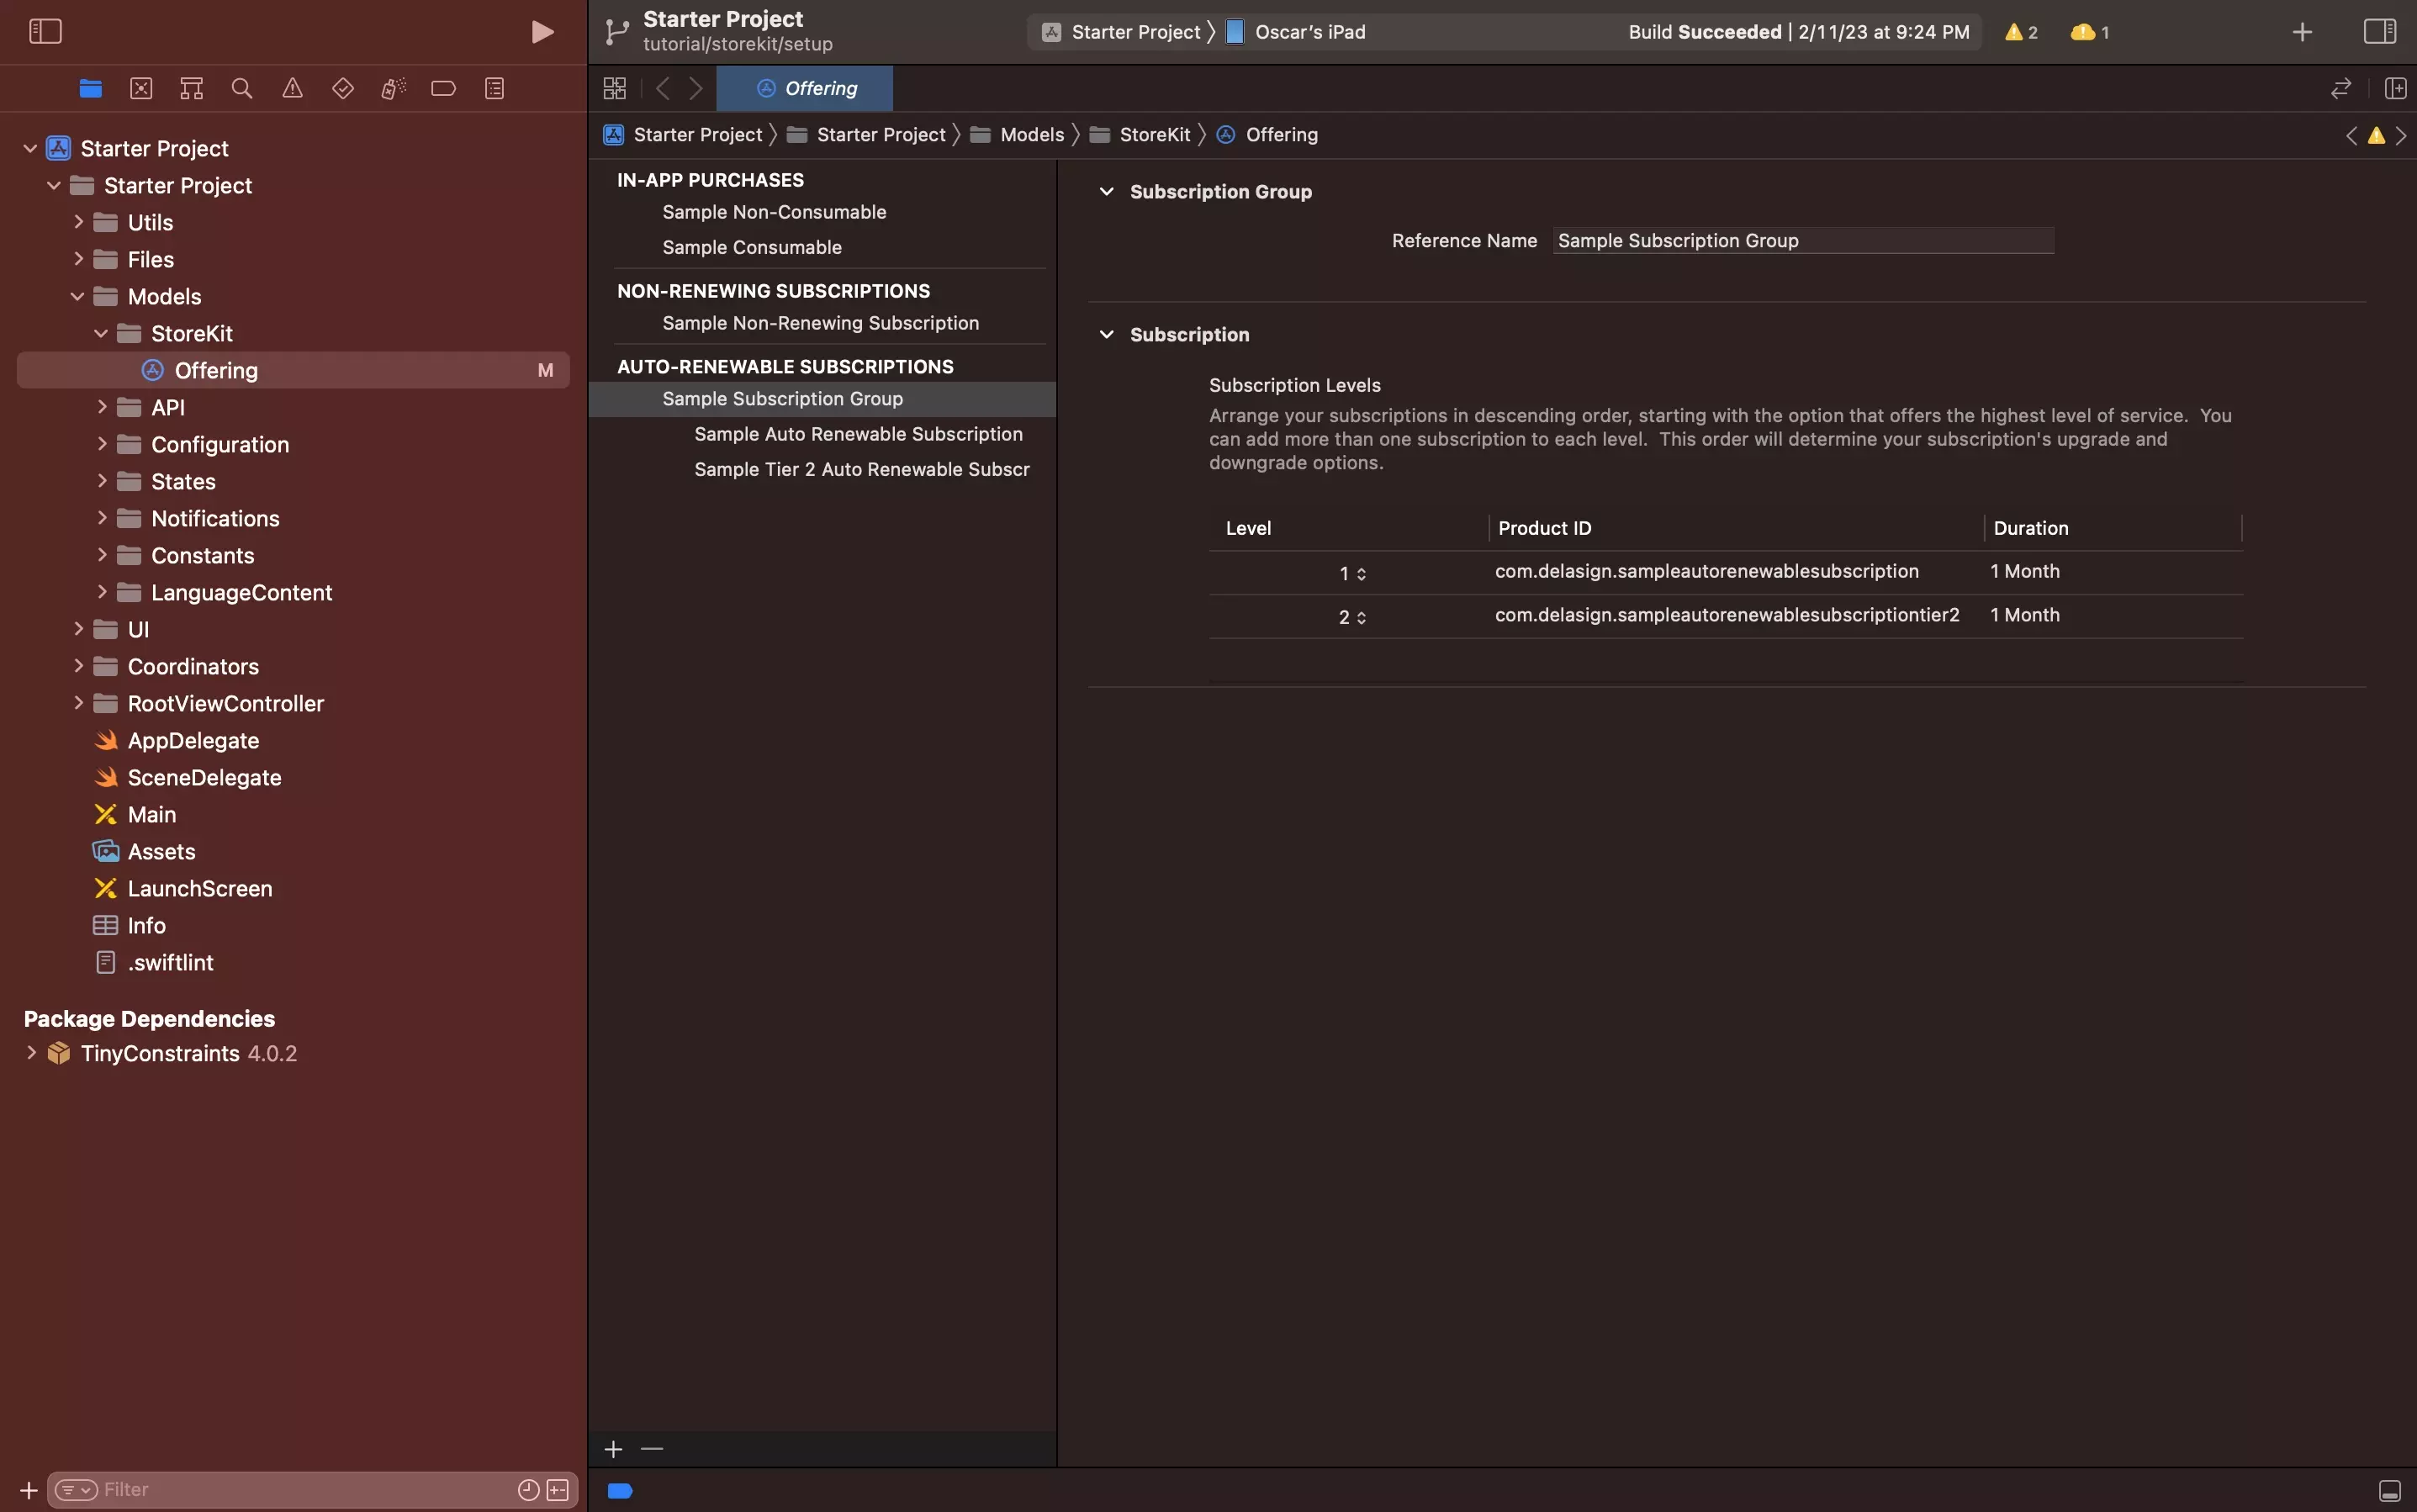Change level stepper for tier2 row
The height and width of the screenshot is (1512, 2417).
pyautogui.click(x=1361, y=617)
